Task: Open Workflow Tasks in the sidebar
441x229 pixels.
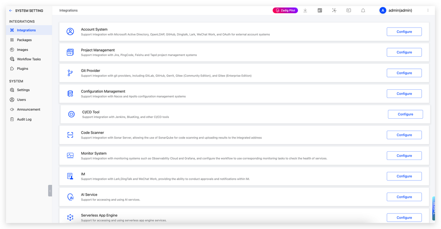Action: [x=29, y=59]
